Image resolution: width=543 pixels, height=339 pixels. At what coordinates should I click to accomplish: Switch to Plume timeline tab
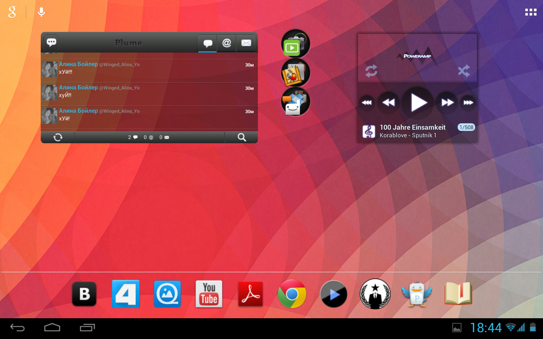(x=208, y=43)
